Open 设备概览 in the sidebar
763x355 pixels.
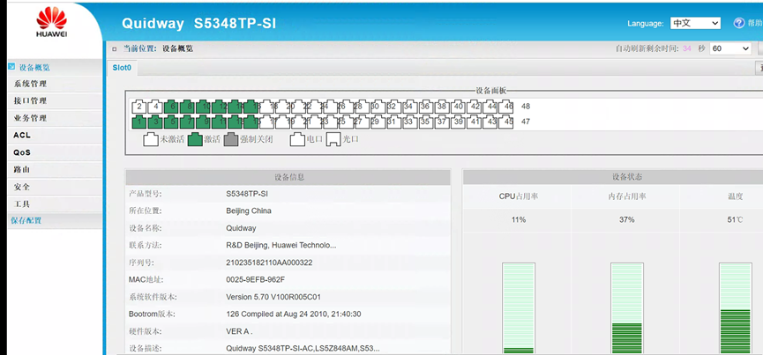tap(34, 68)
